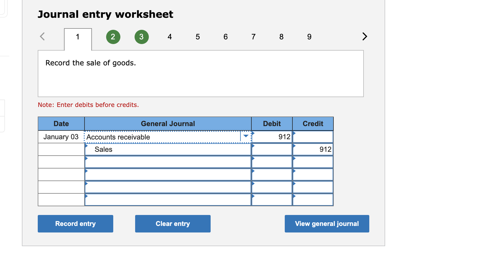Select journal entry tab 1
Screen dimensions: 488x256
tap(77, 37)
